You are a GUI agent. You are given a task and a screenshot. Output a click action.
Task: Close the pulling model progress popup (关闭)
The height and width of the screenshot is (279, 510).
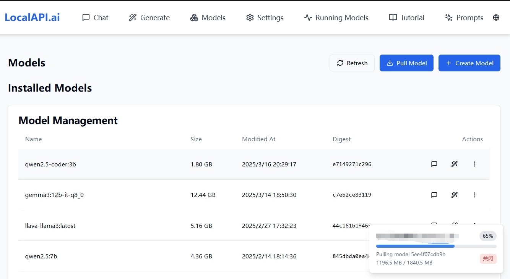point(488,258)
